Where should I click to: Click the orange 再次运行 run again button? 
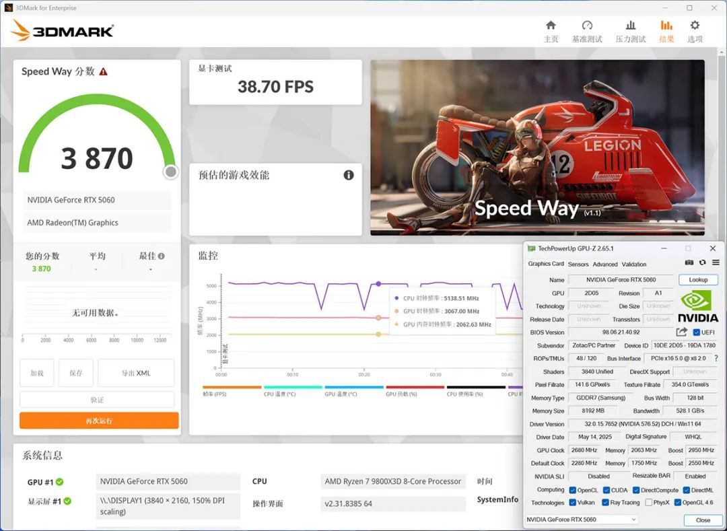[99, 421]
